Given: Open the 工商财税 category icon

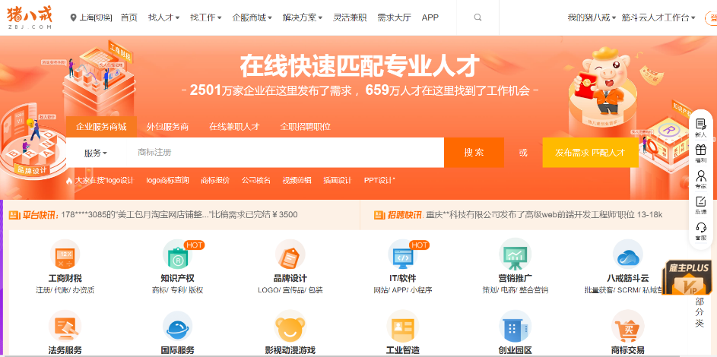Looking at the screenshot, I should click(65, 254).
